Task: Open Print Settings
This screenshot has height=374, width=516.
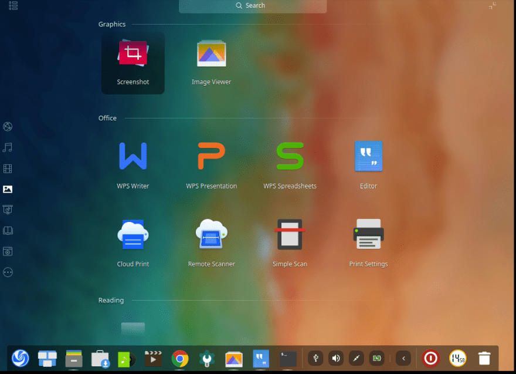Action: click(368, 243)
